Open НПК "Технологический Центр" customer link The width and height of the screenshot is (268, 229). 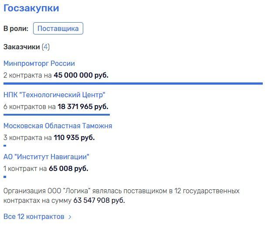(54, 95)
